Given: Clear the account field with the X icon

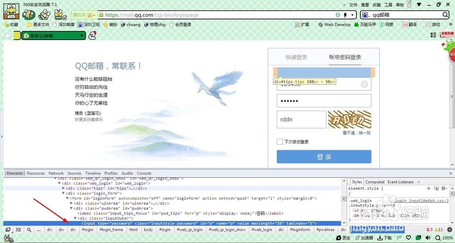Looking at the screenshot, I should [364, 84].
